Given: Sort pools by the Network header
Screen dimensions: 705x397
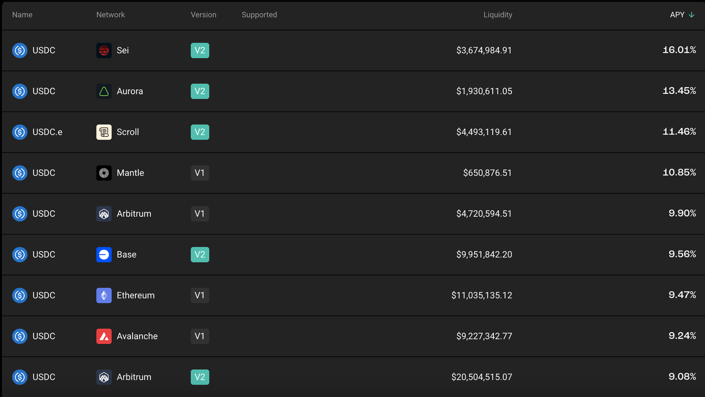Looking at the screenshot, I should tap(111, 15).
